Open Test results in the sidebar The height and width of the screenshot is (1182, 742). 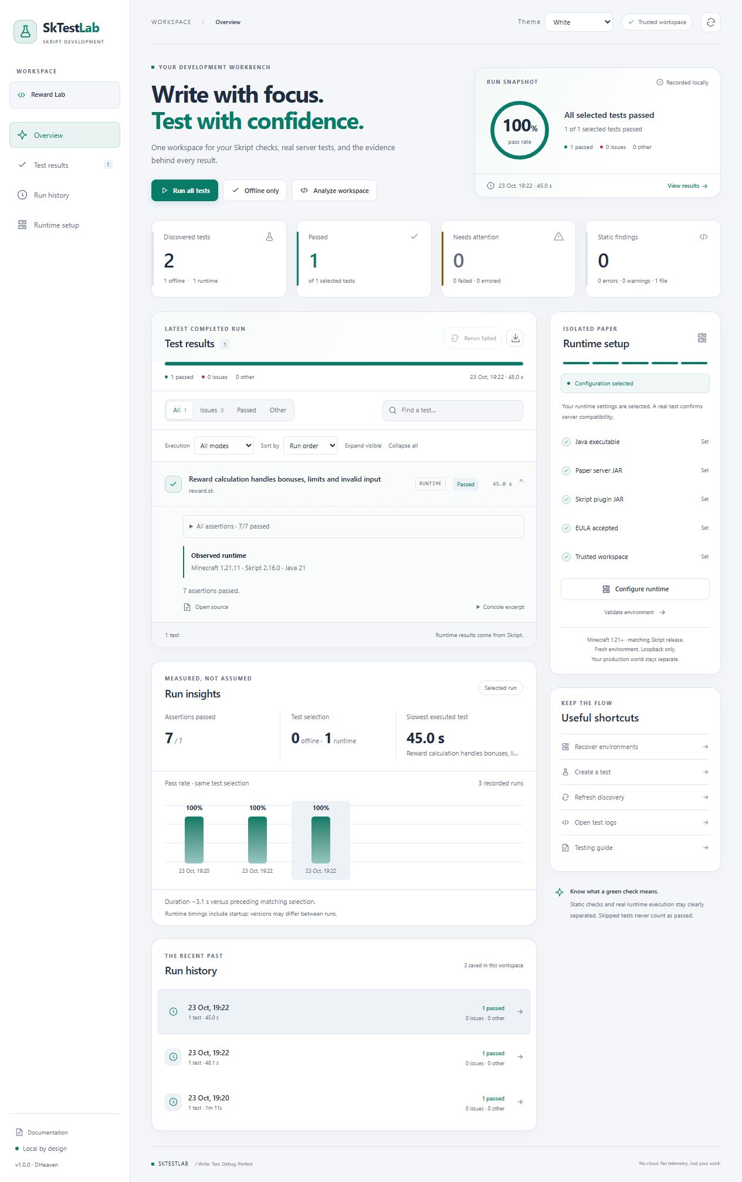point(65,165)
